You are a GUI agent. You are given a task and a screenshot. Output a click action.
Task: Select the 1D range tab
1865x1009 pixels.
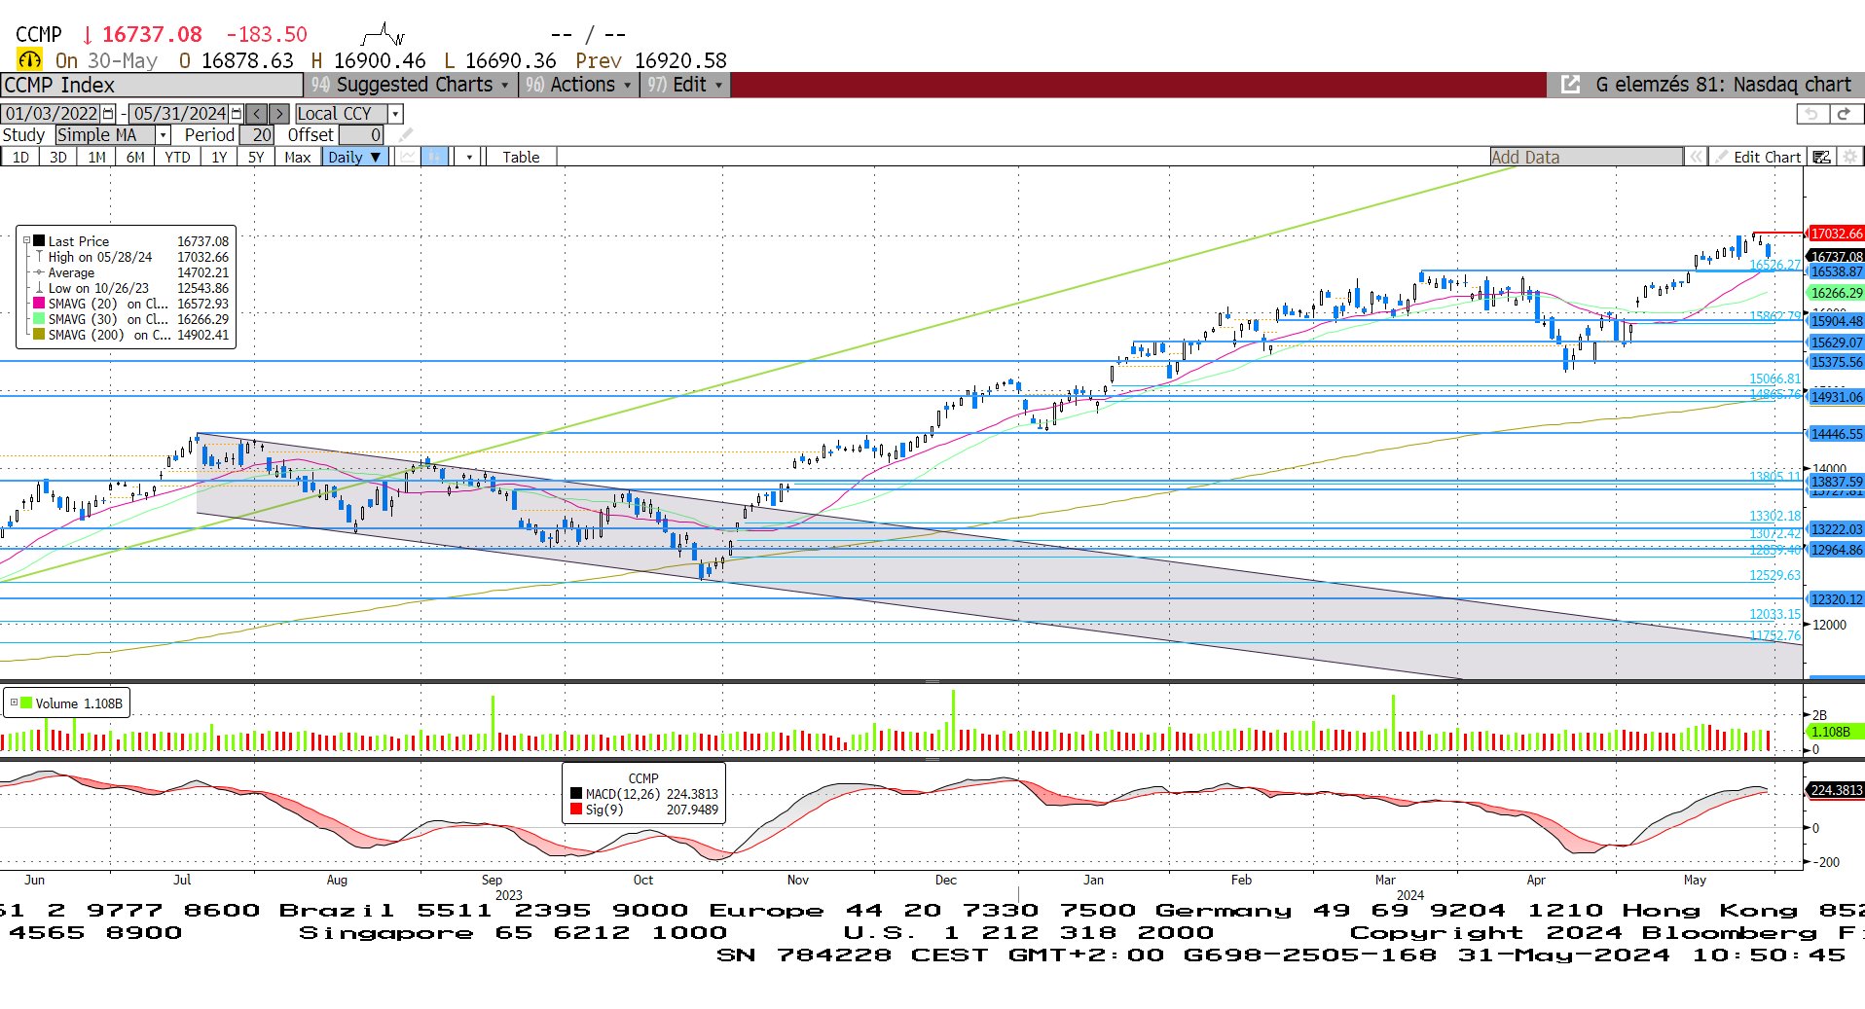[x=19, y=157]
